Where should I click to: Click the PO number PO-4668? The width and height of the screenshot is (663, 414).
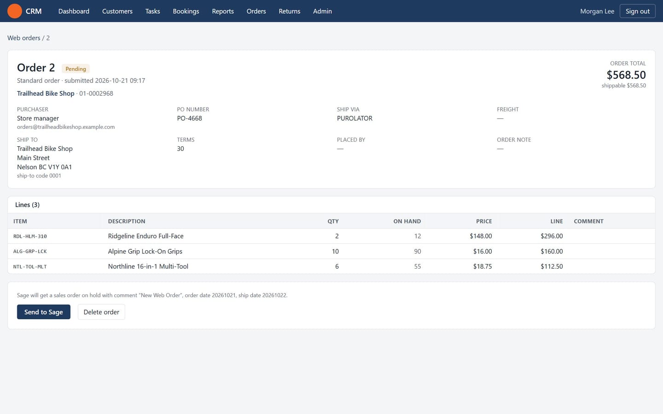point(190,118)
